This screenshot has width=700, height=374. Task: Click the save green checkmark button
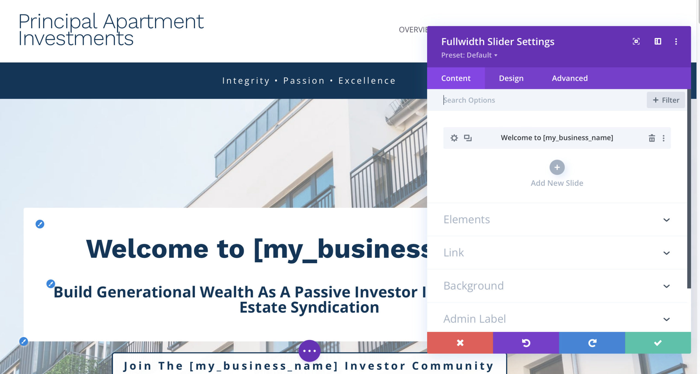(x=658, y=343)
